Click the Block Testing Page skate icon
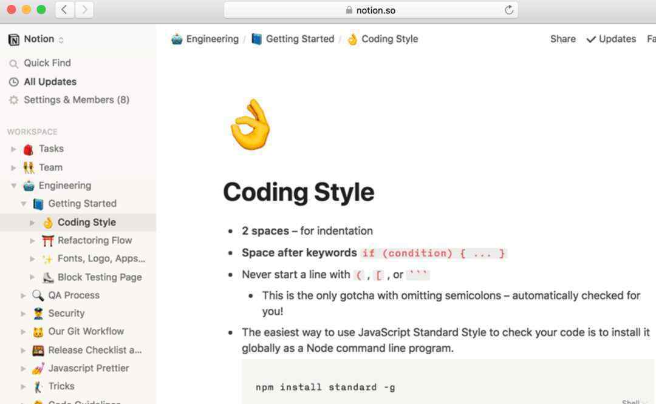Viewport: 656px width, 404px height. (48, 277)
